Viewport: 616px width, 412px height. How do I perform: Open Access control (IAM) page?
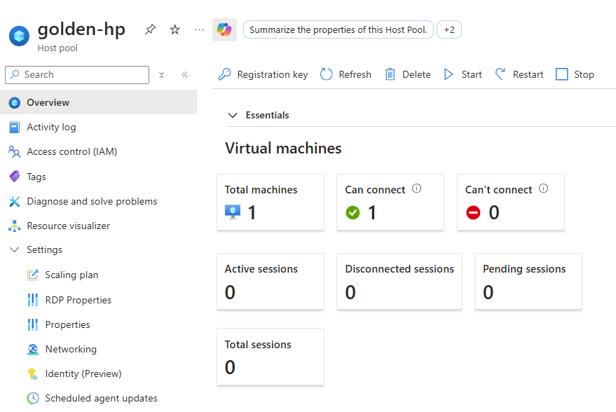tap(71, 151)
